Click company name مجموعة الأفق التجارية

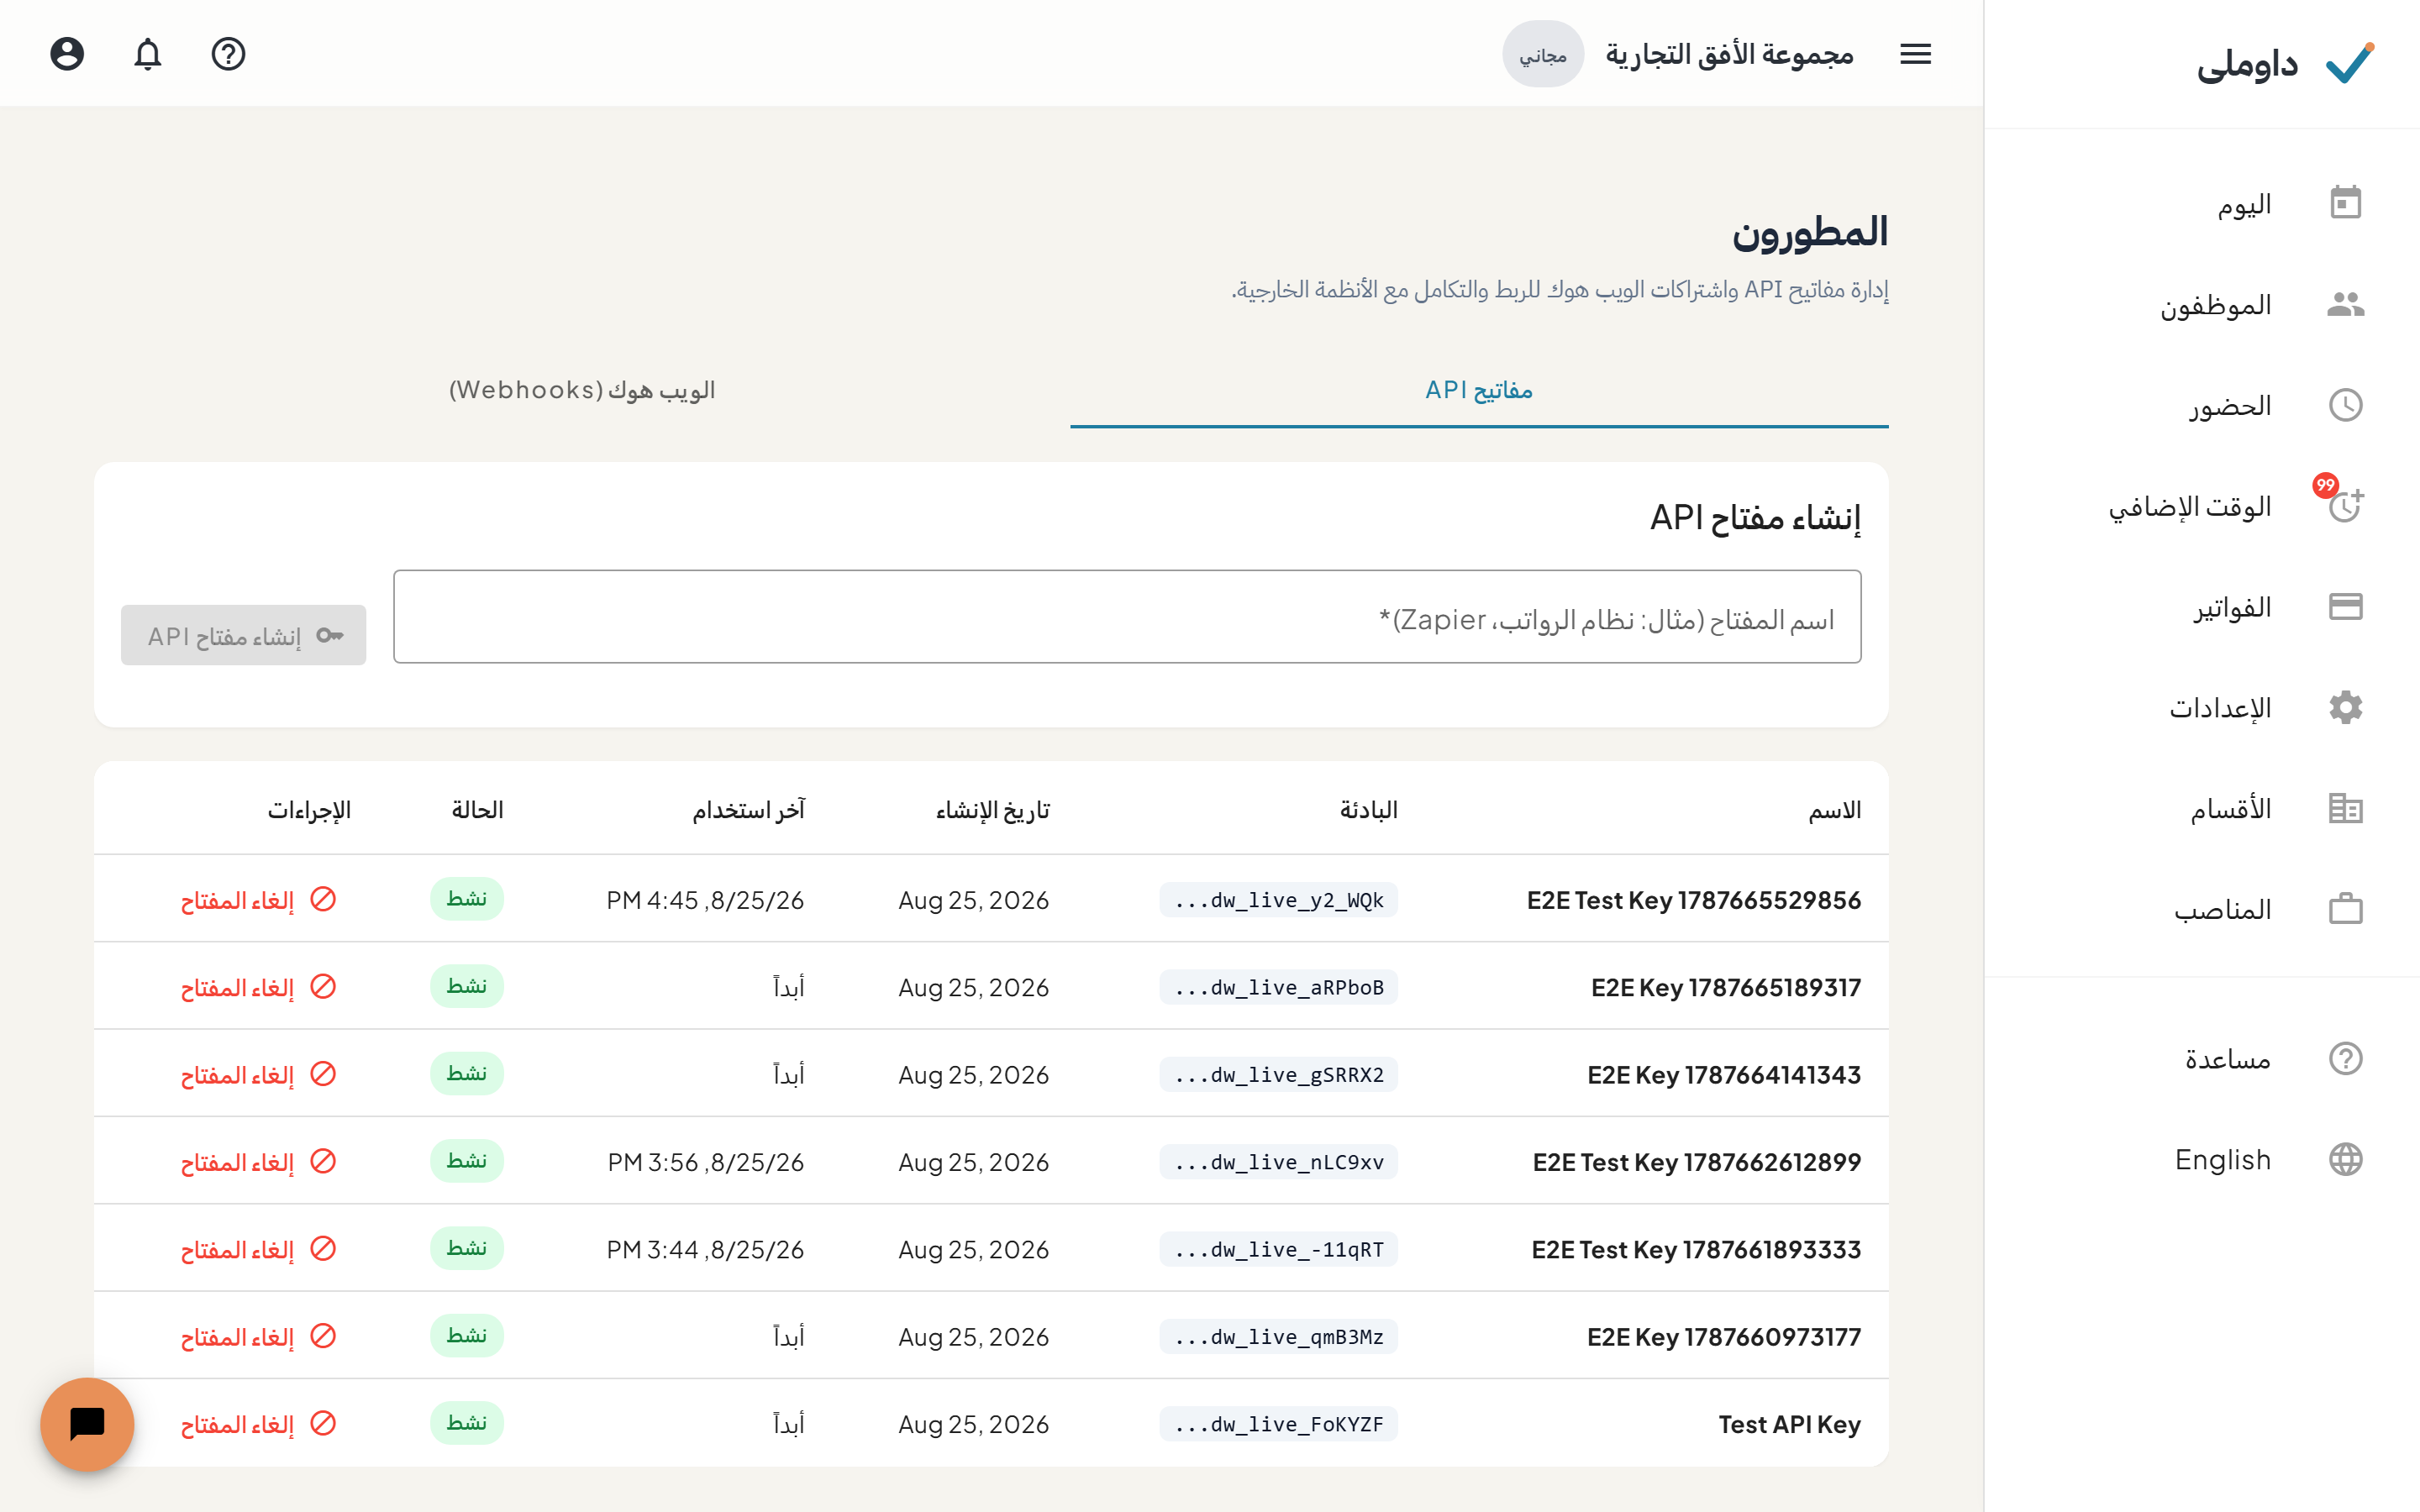[1729, 54]
